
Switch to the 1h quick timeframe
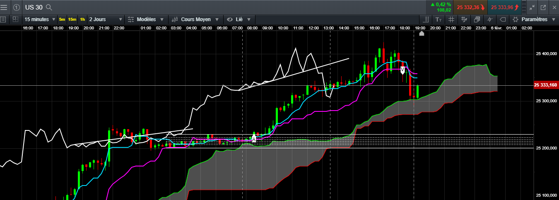point(83,19)
